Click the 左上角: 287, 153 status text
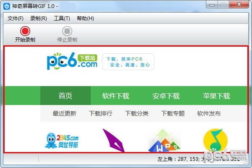This screenshot has height=168, width=252. [x=178, y=159]
